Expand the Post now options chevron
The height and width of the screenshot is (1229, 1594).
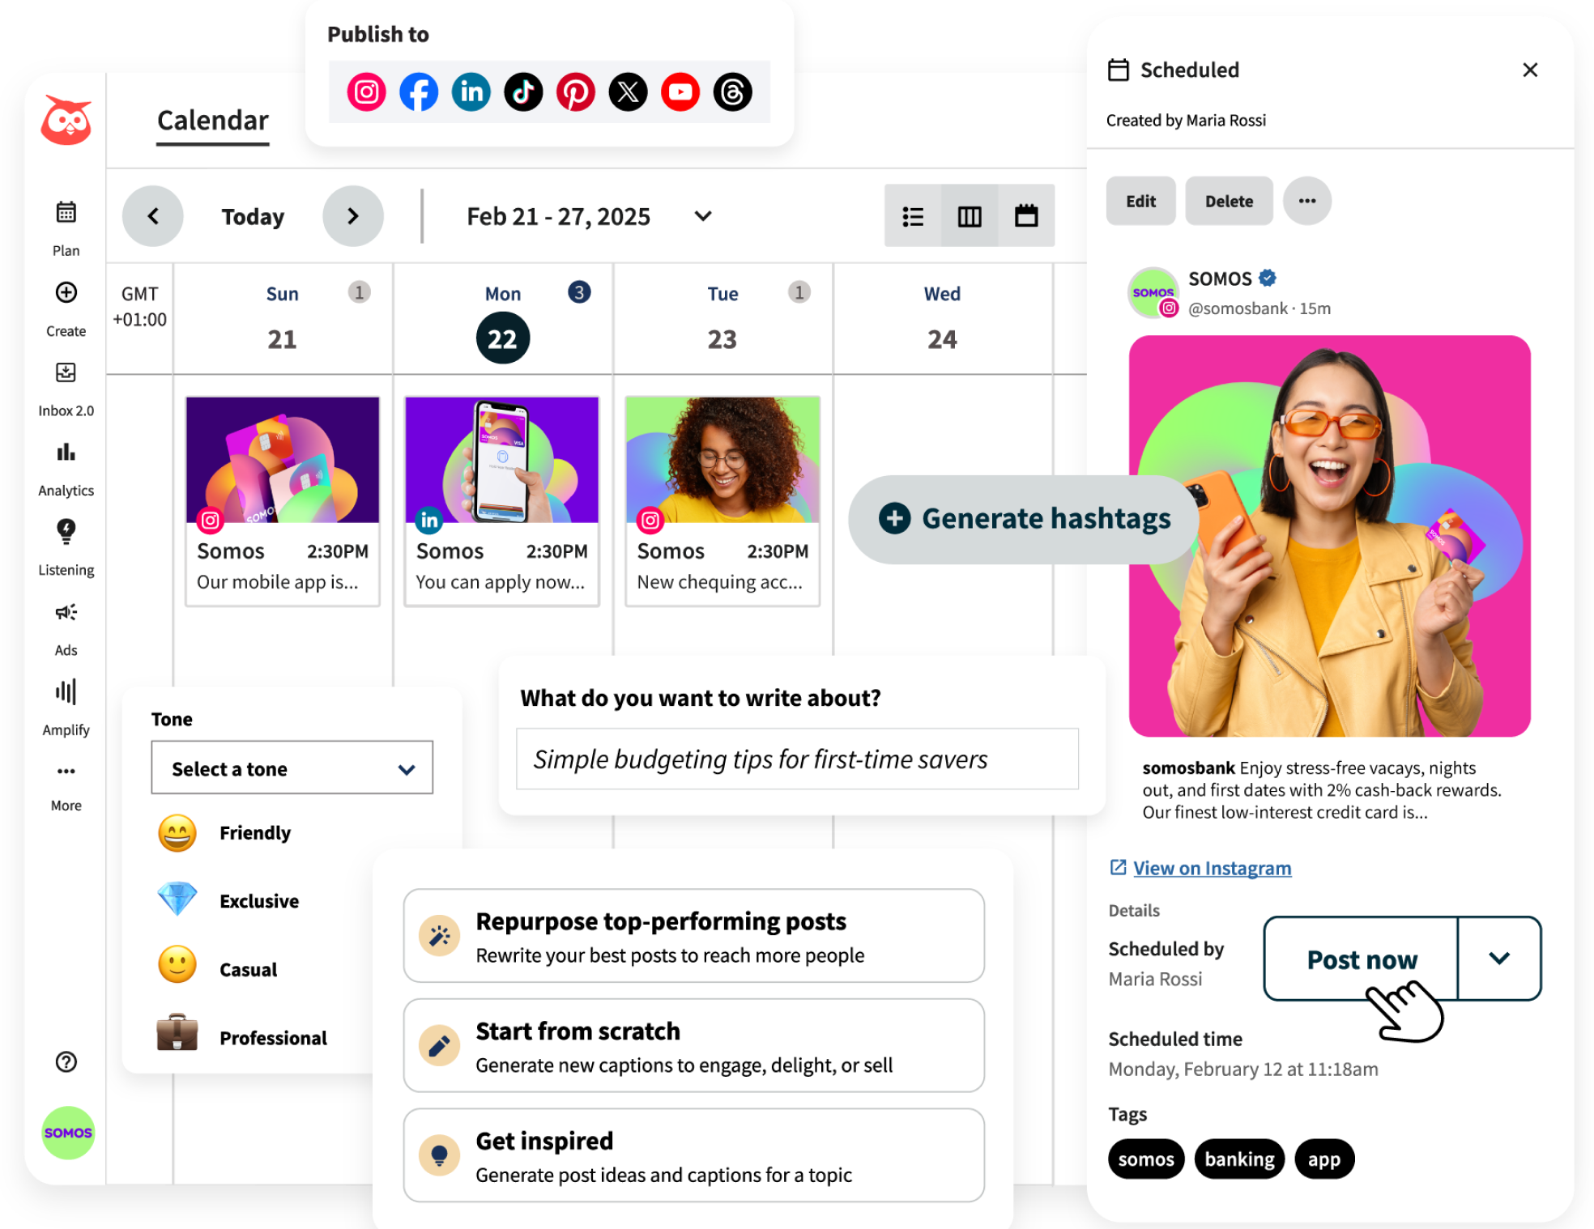pyautogui.click(x=1498, y=959)
